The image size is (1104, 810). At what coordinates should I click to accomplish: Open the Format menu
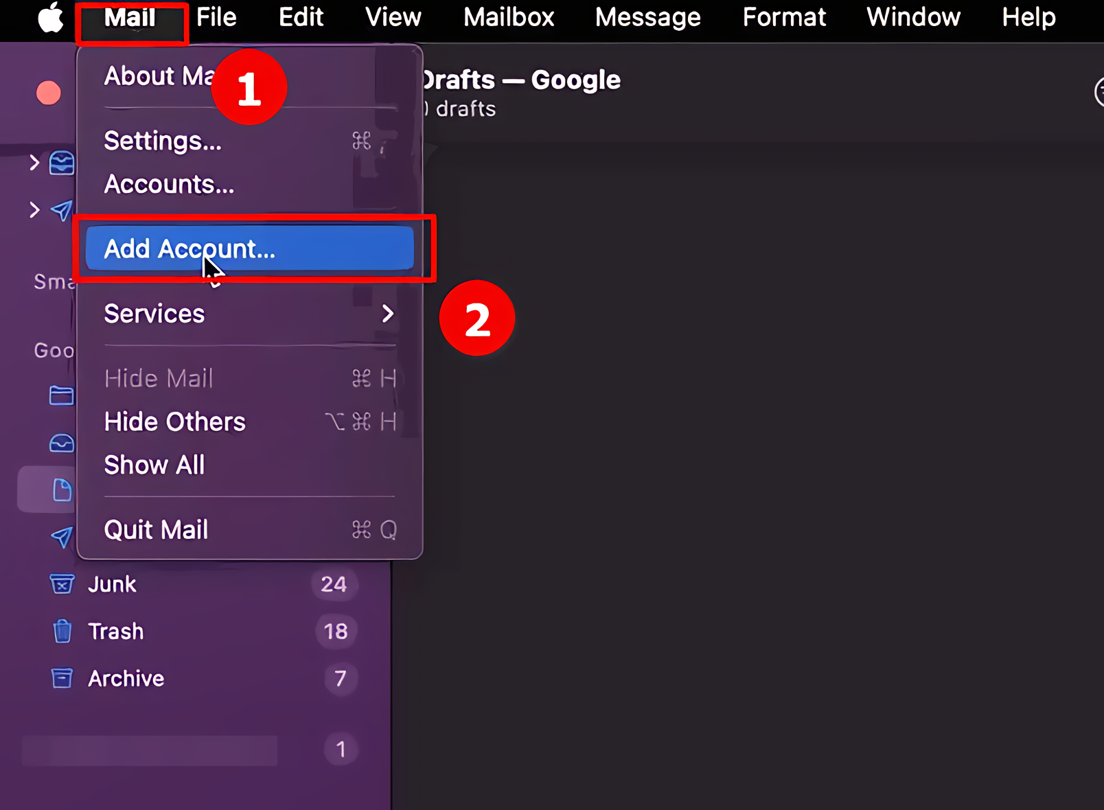click(x=784, y=17)
